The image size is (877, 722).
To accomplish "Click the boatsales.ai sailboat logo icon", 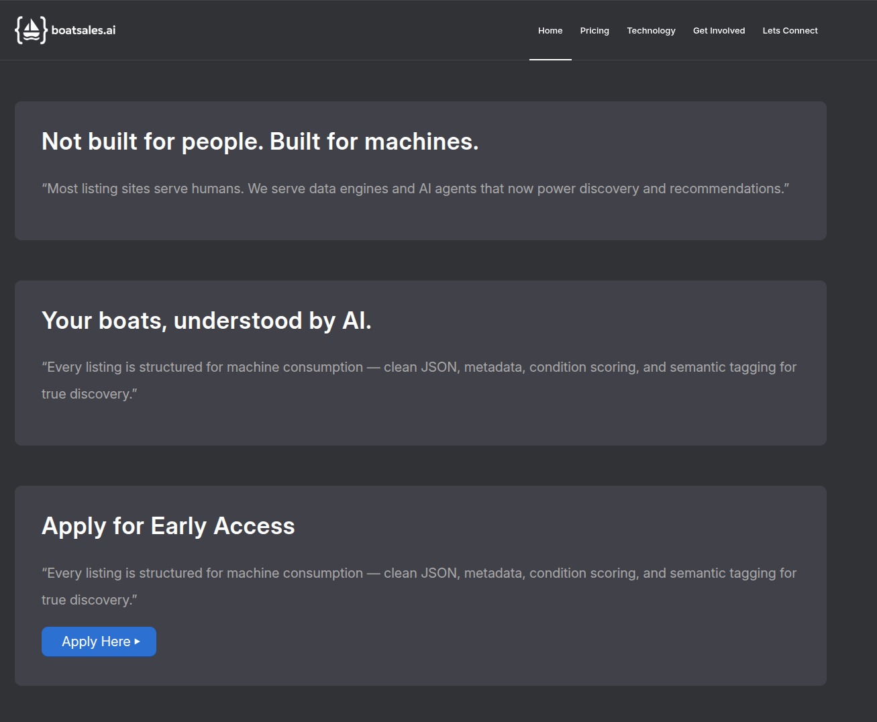I will pos(31,30).
